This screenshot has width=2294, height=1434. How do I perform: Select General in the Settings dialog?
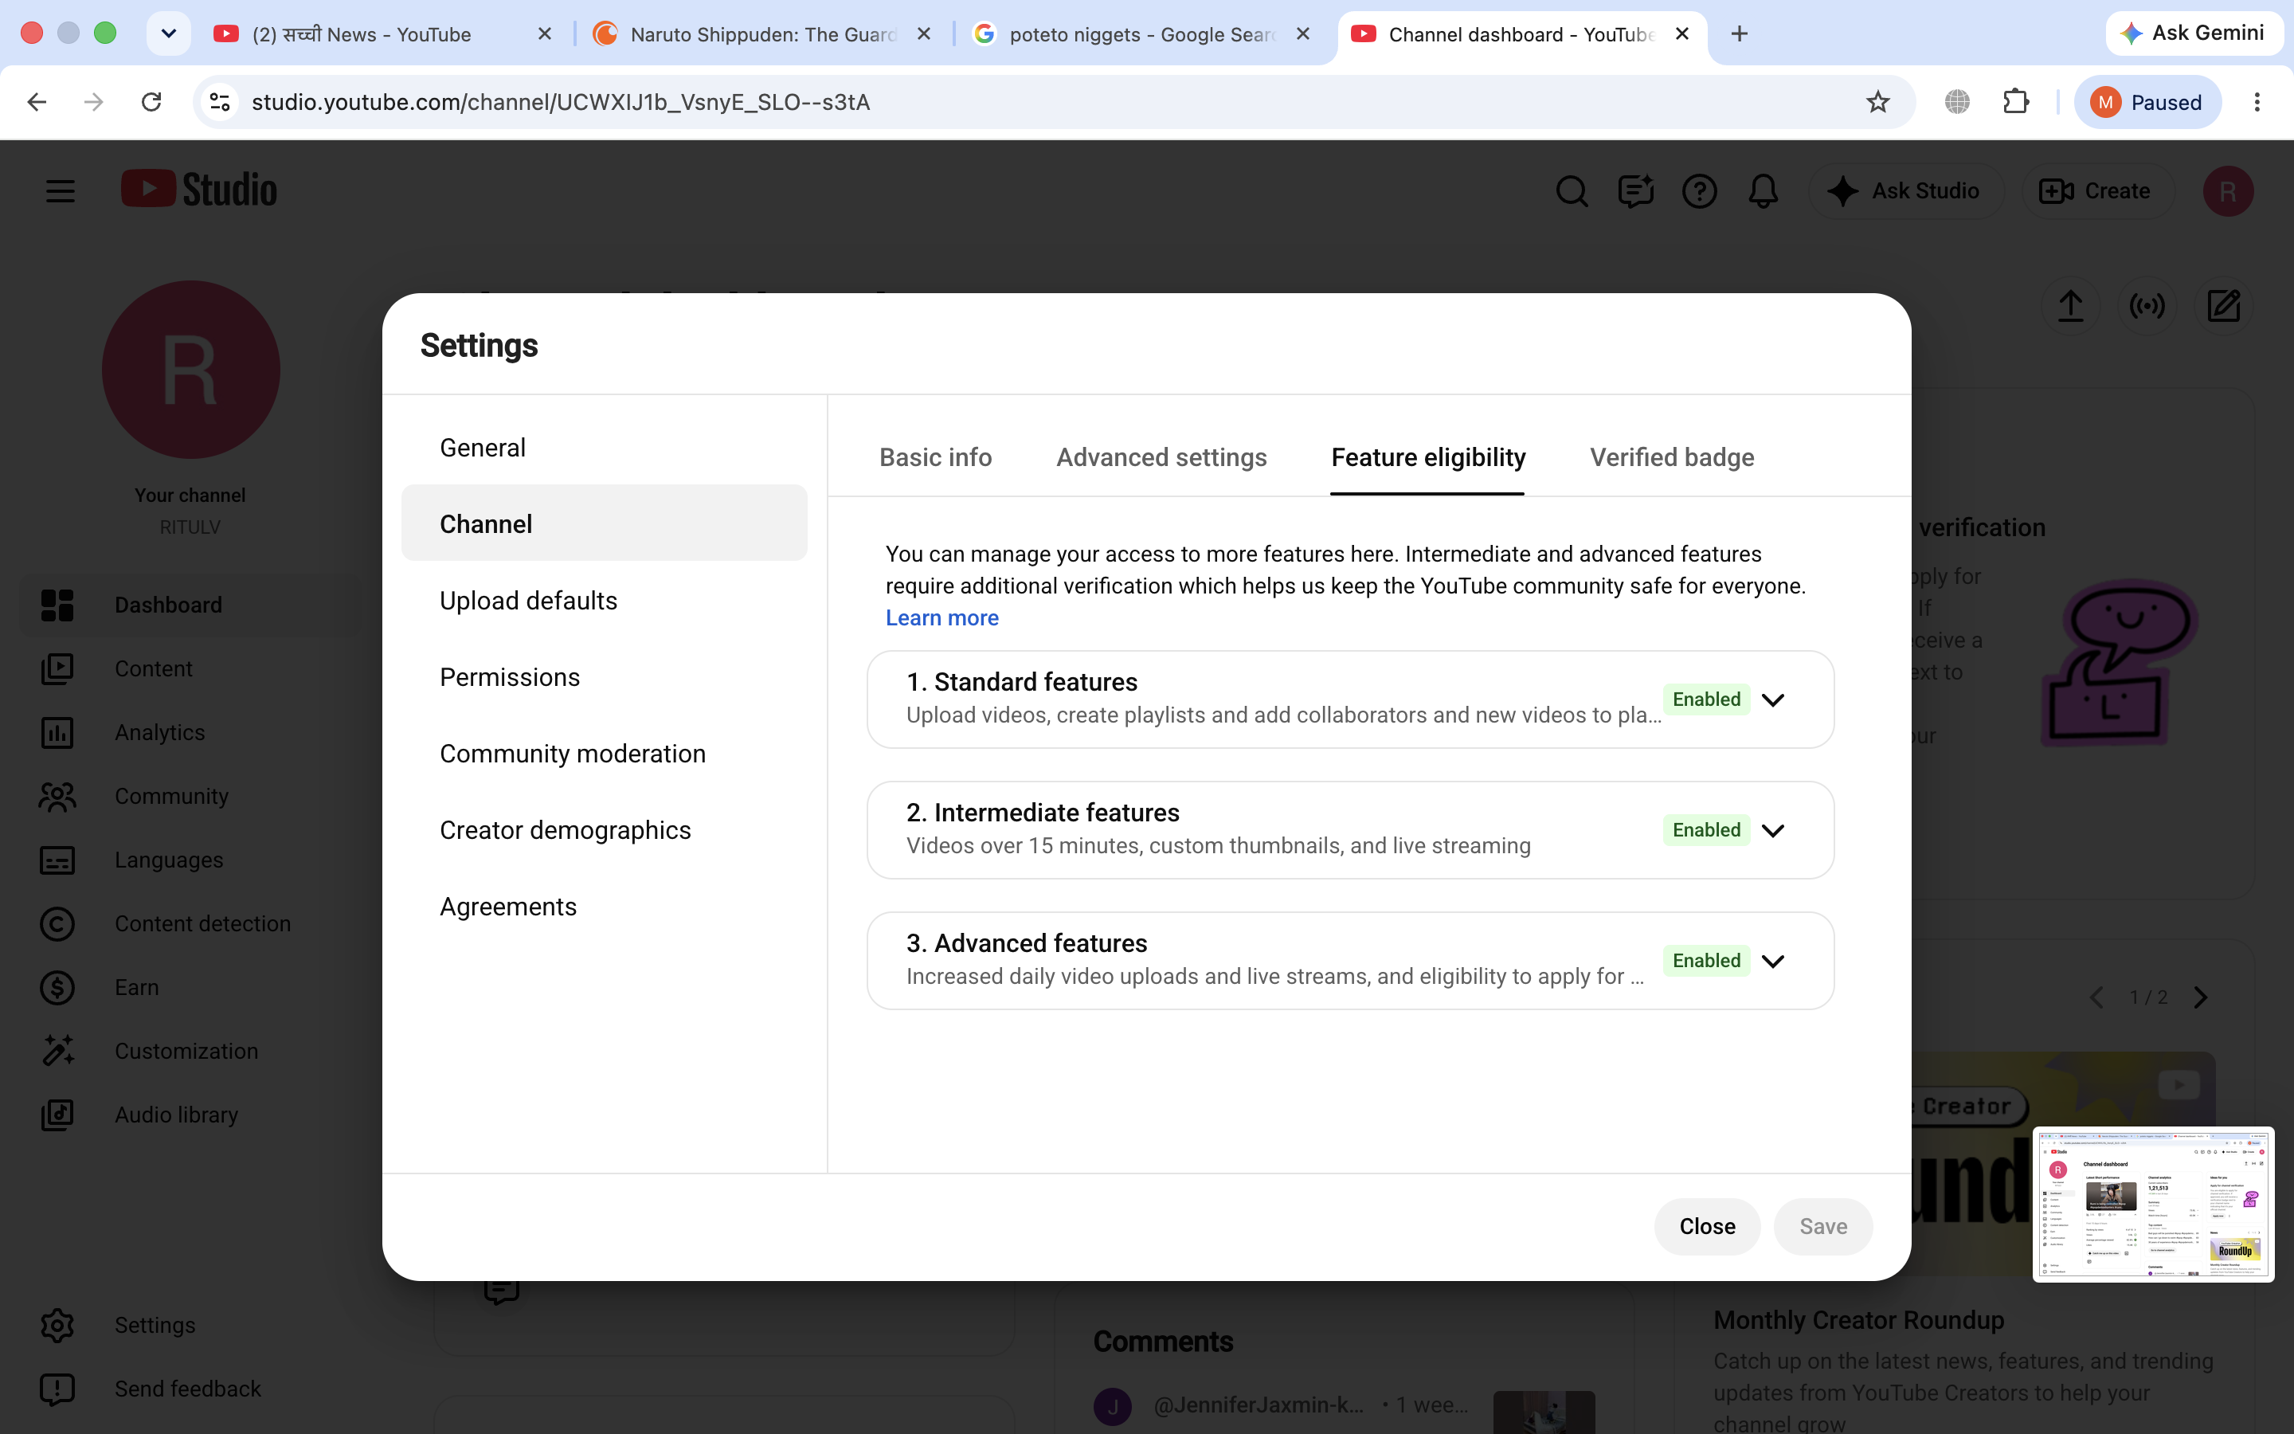(604, 447)
